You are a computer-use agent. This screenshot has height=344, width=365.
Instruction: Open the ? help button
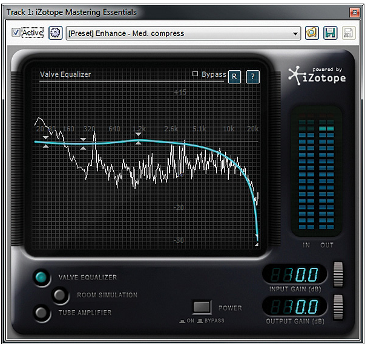pos(253,76)
